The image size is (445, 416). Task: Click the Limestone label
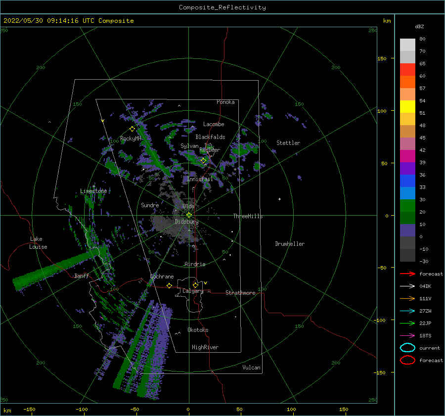[x=93, y=191]
